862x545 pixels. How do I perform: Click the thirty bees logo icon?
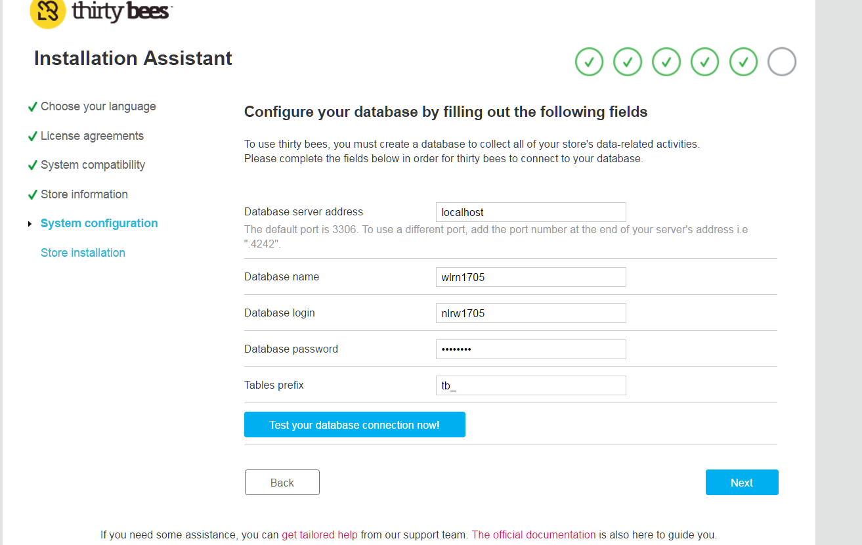pos(48,11)
